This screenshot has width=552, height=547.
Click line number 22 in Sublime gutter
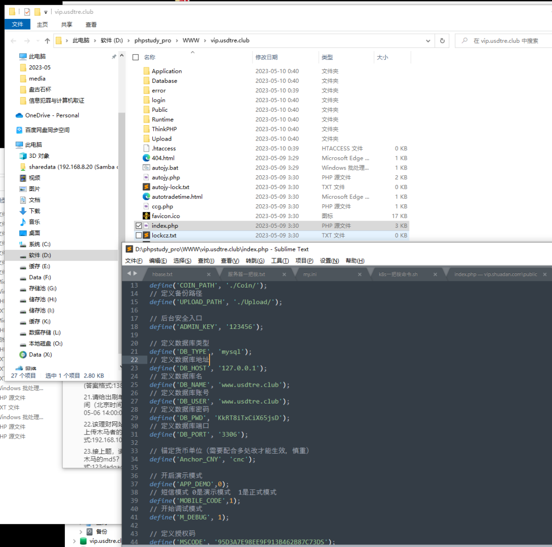click(x=134, y=360)
